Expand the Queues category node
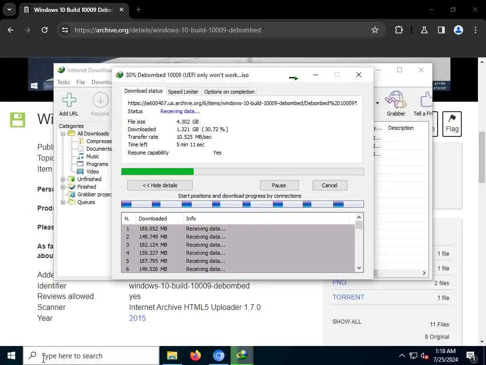 point(63,202)
